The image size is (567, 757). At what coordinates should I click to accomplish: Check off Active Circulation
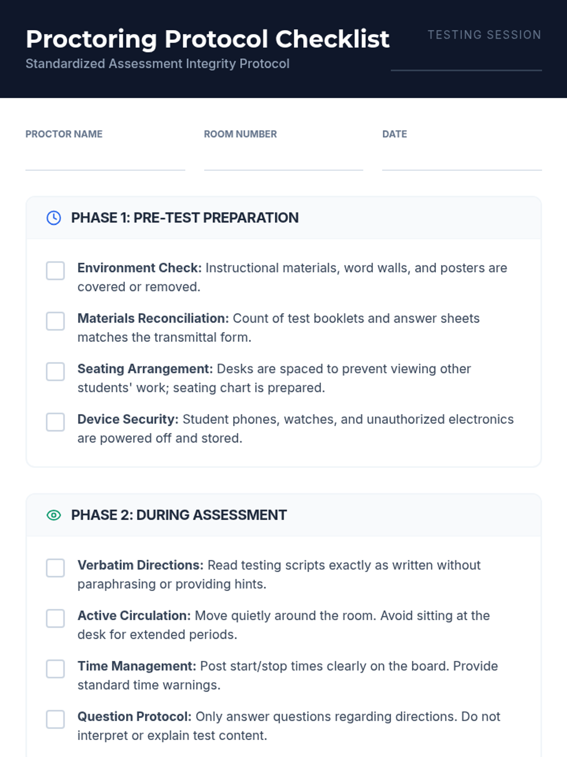[55, 618]
